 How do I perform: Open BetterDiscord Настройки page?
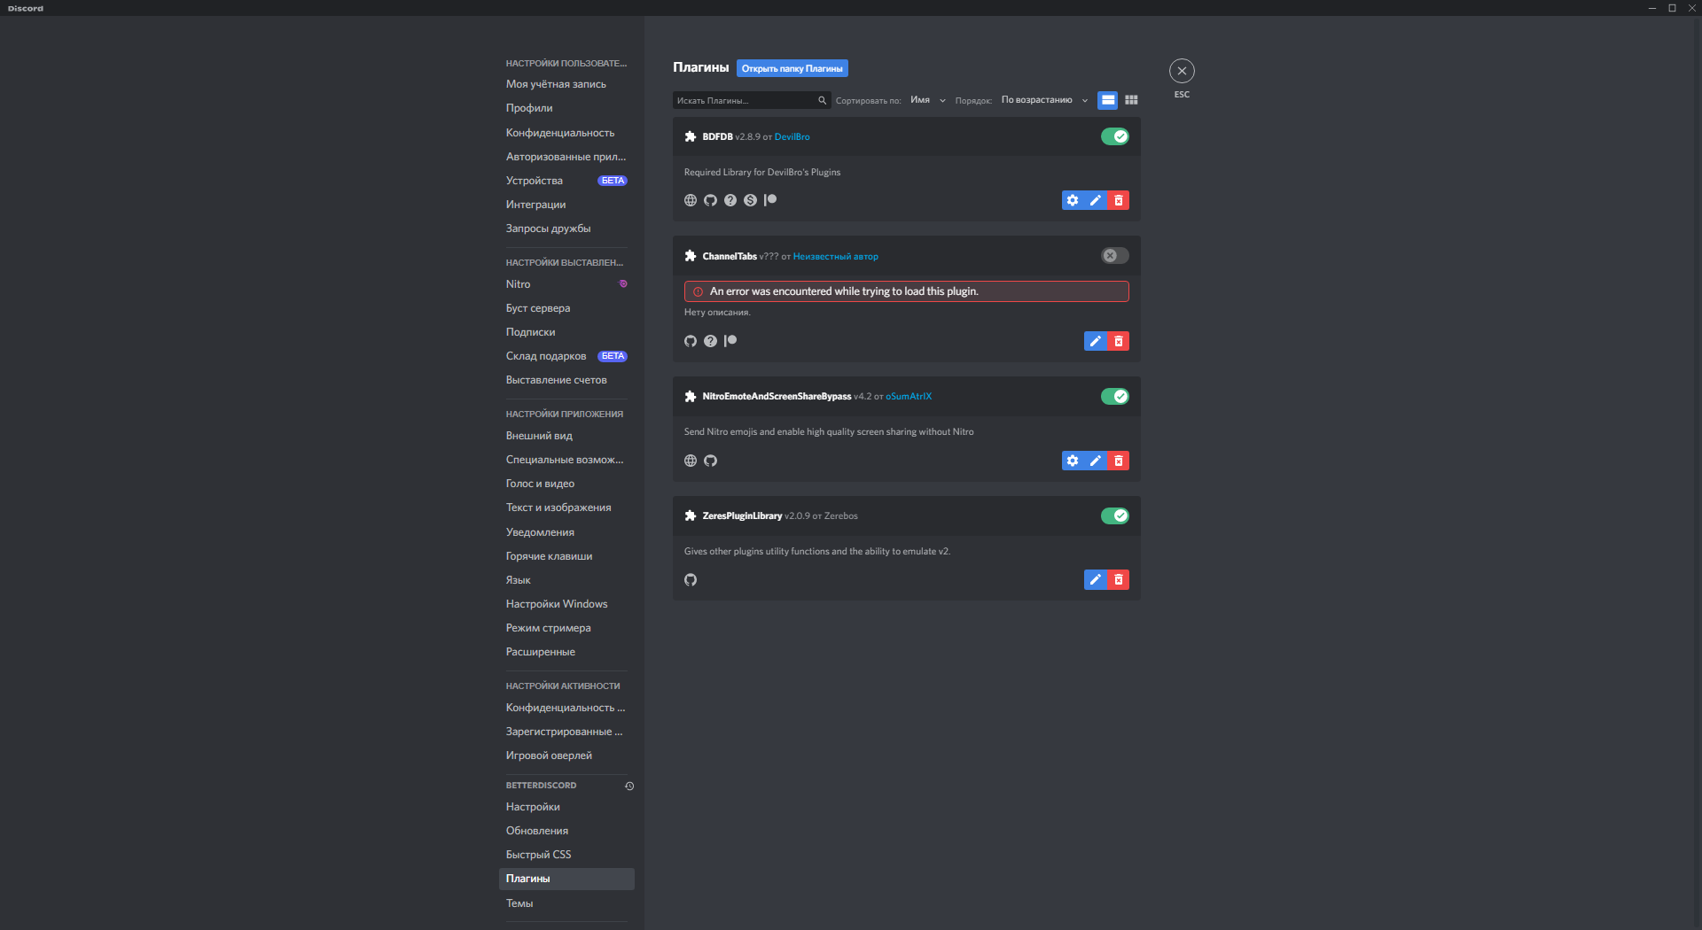pyautogui.click(x=566, y=807)
